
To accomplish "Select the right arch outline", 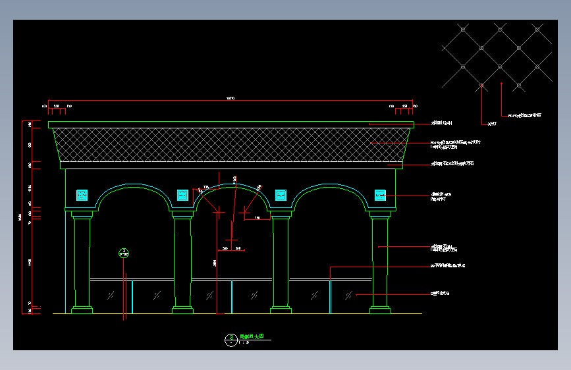I will tap(329, 197).
